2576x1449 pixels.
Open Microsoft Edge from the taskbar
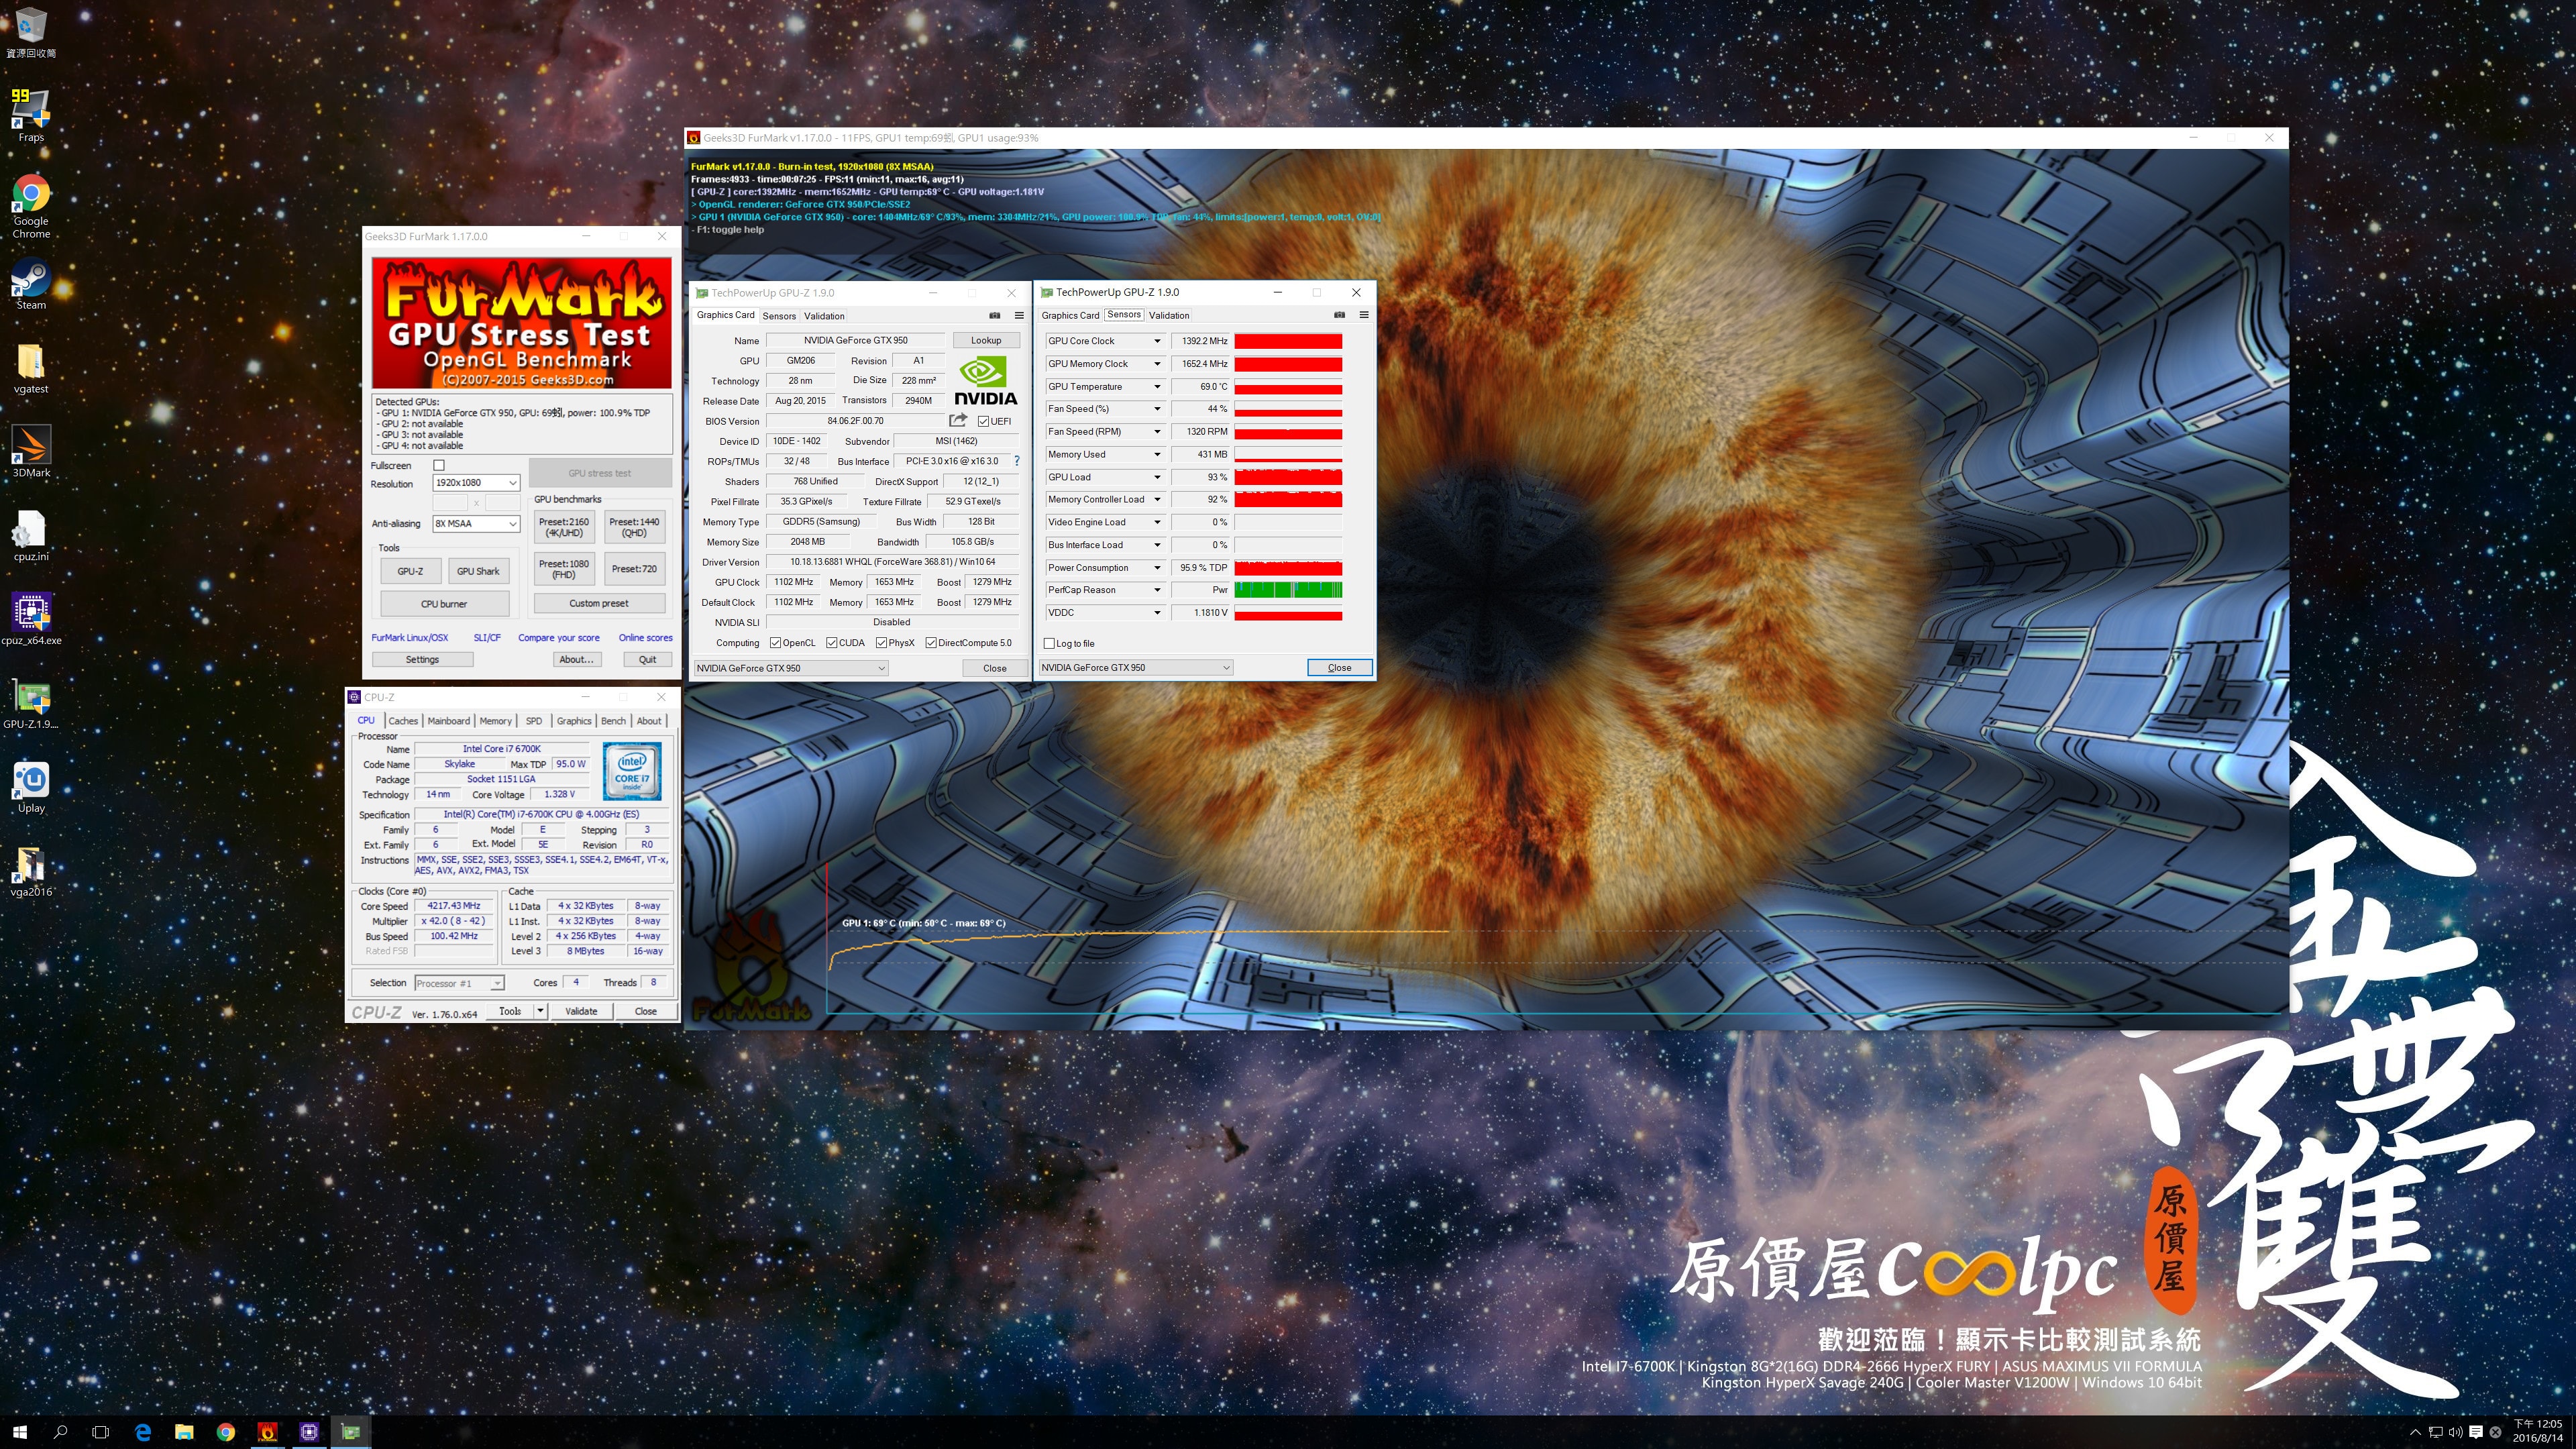click(143, 1432)
